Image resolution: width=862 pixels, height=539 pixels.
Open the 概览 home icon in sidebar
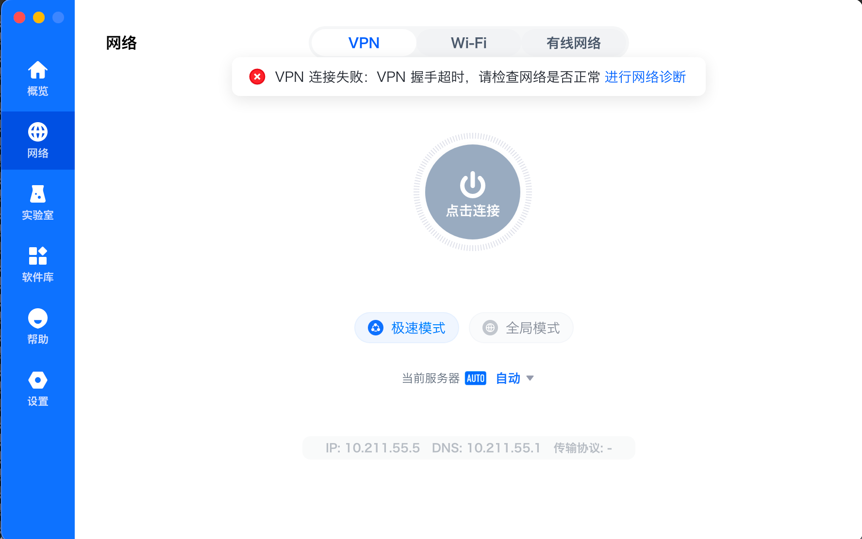[x=37, y=70]
